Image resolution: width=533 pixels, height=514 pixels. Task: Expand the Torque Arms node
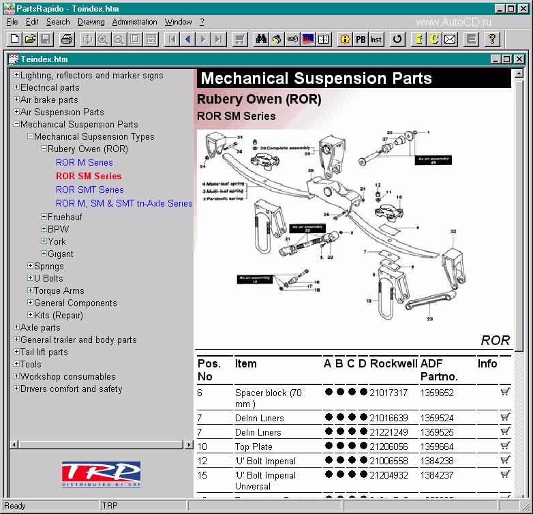tap(30, 290)
